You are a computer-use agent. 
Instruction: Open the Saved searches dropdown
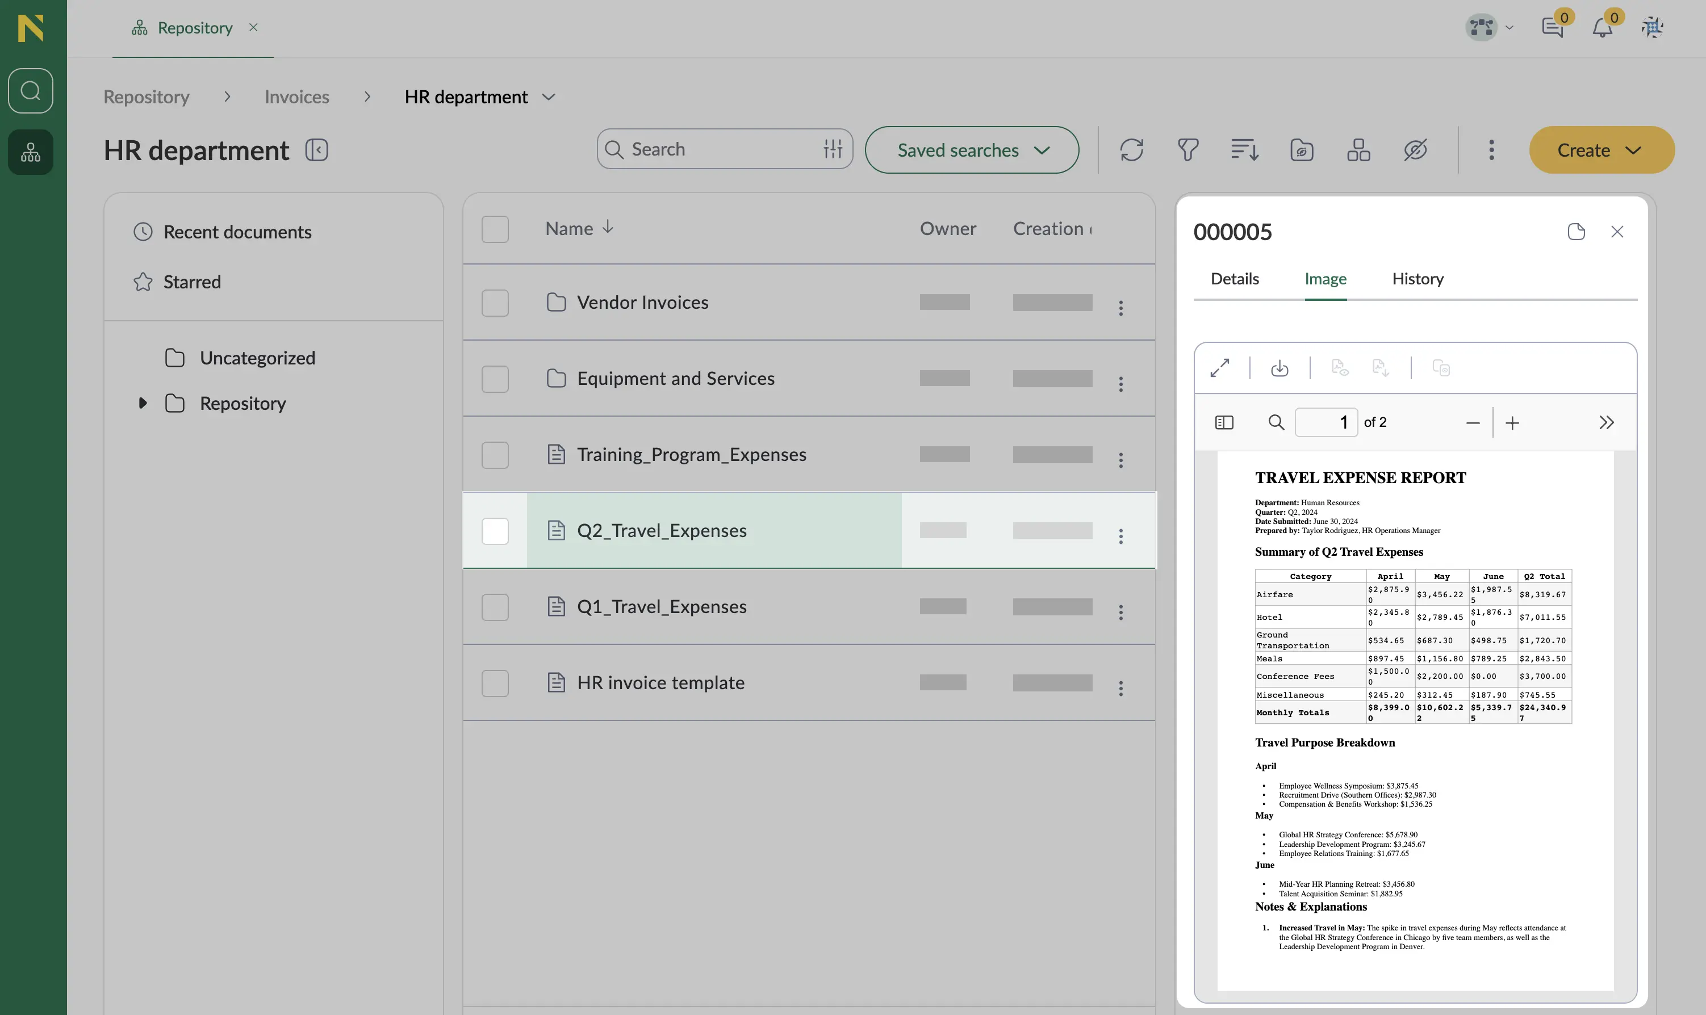click(x=972, y=150)
